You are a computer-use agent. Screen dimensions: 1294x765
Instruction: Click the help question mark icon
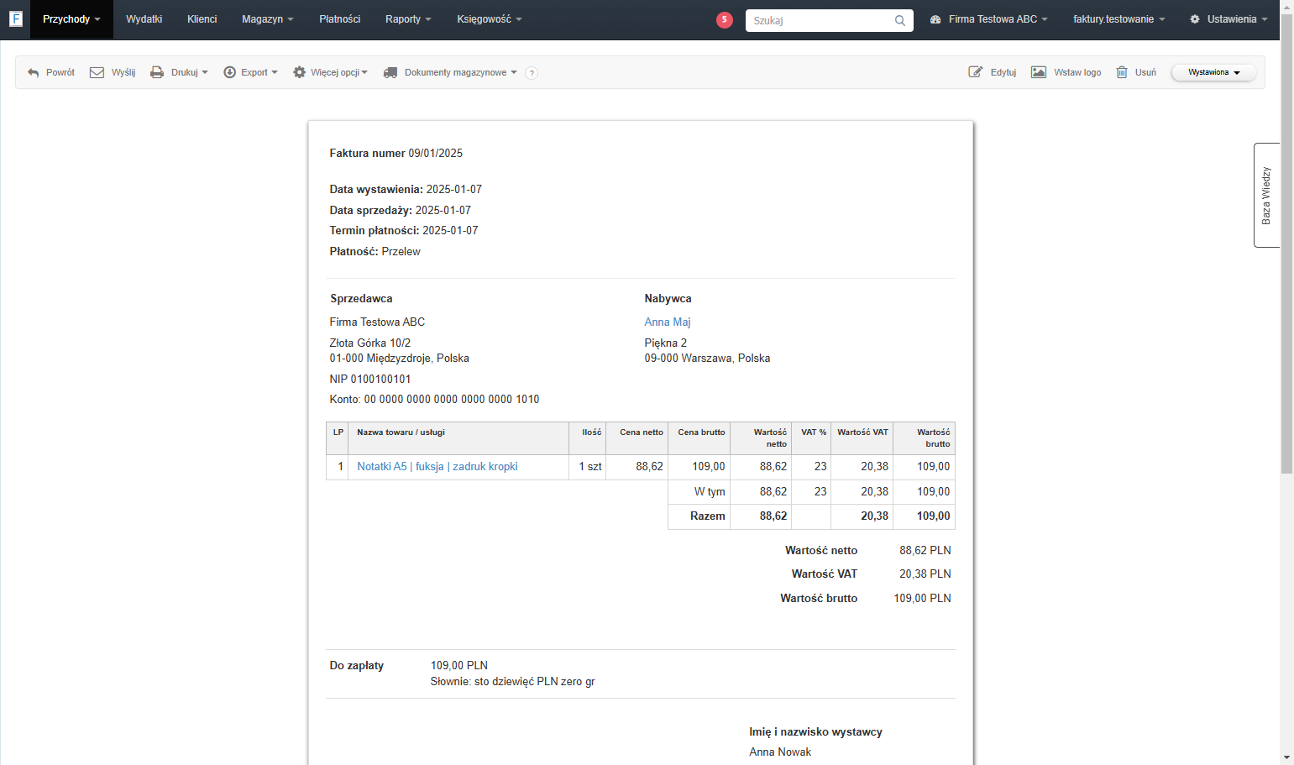(x=532, y=73)
